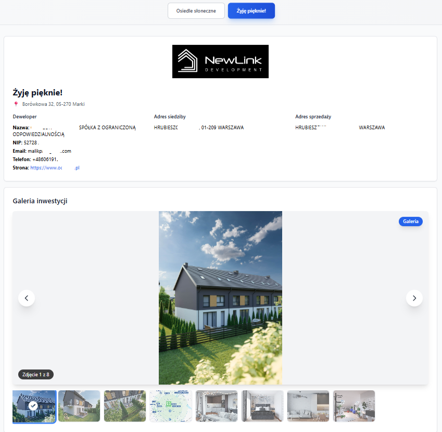This screenshot has height=432, width=442.
Task: Select the last thumbnail in gallery
Action: (x=354, y=406)
